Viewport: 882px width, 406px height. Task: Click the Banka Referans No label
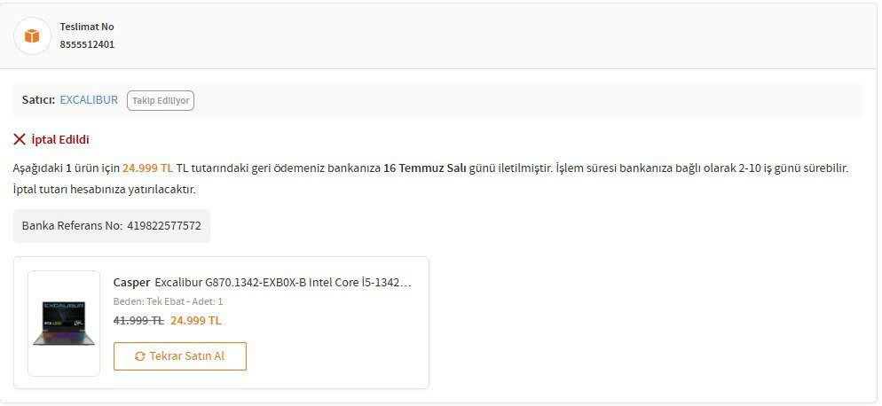point(72,226)
